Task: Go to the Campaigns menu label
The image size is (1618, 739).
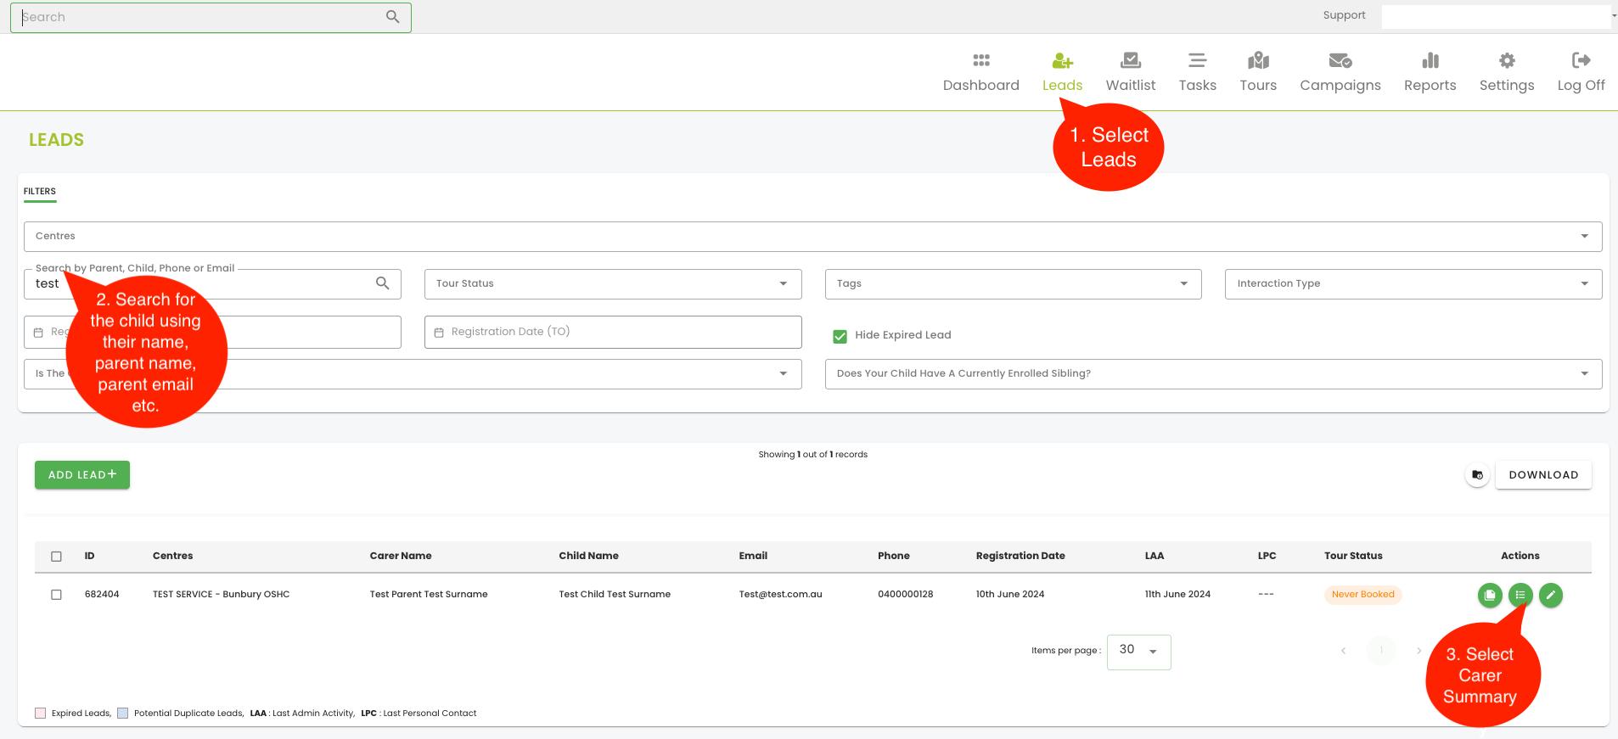Action: [1340, 86]
